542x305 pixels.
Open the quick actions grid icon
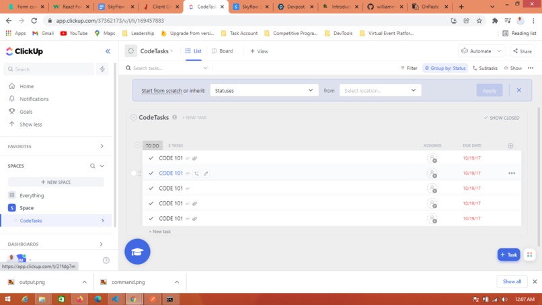(x=529, y=255)
